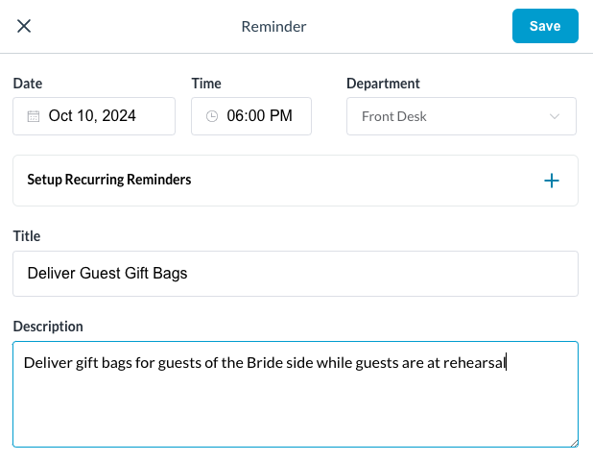Click the Reminder header title
Image resolution: width=593 pixels, height=461 pixels.
point(273,27)
